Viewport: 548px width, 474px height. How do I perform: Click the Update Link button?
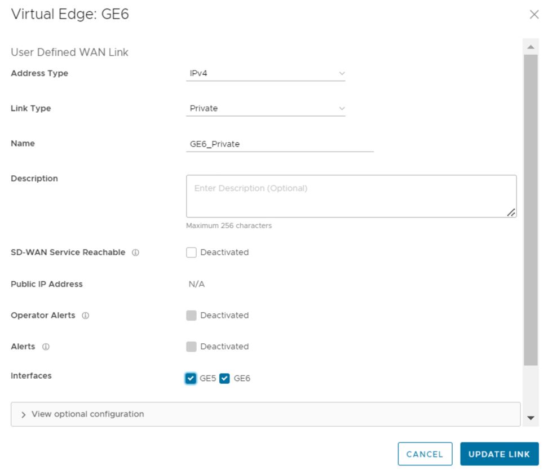tap(499, 454)
